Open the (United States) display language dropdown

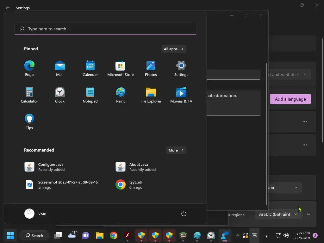click(x=289, y=74)
